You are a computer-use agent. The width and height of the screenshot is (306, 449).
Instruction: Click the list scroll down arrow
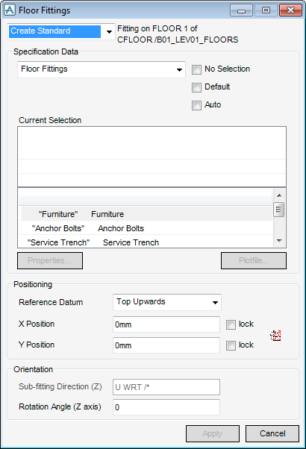point(279,241)
